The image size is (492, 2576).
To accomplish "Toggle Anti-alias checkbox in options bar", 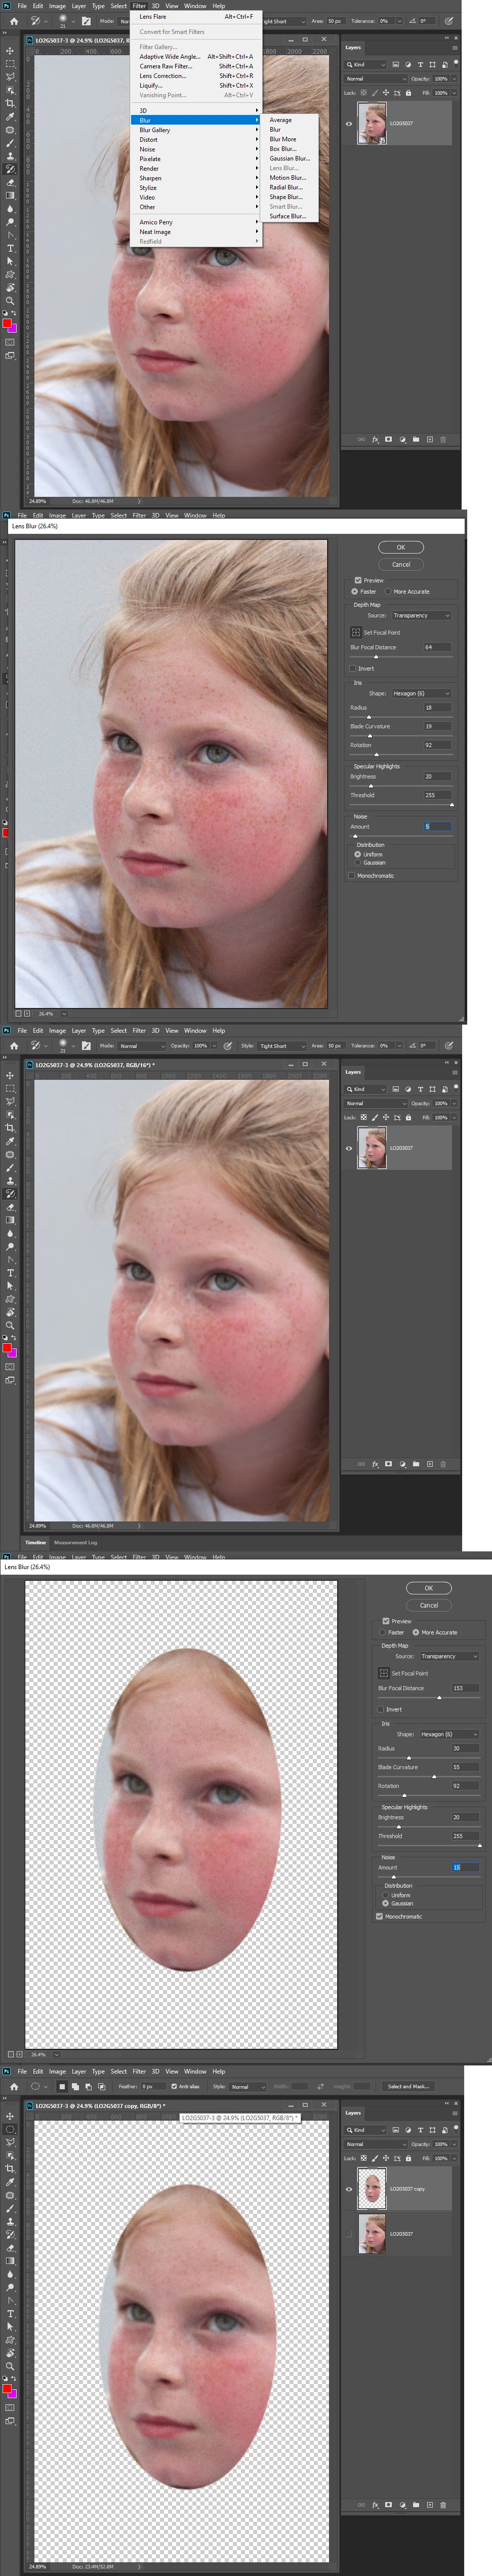I will pyautogui.click(x=175, y=2087).
